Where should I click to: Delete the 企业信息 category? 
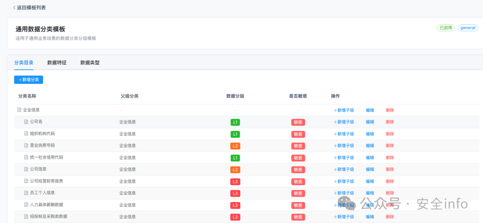(390, 110)
